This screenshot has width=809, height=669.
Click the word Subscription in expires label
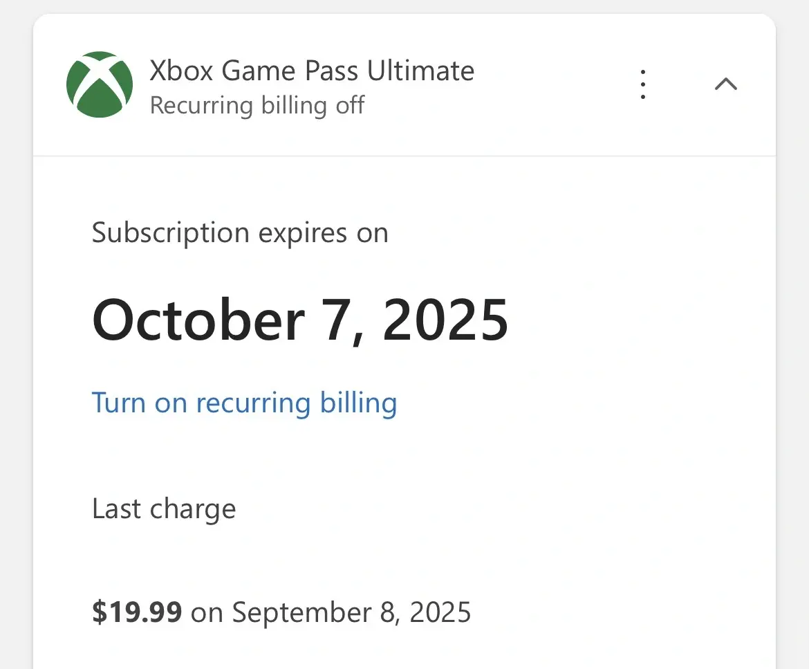[x=170, y=232]
